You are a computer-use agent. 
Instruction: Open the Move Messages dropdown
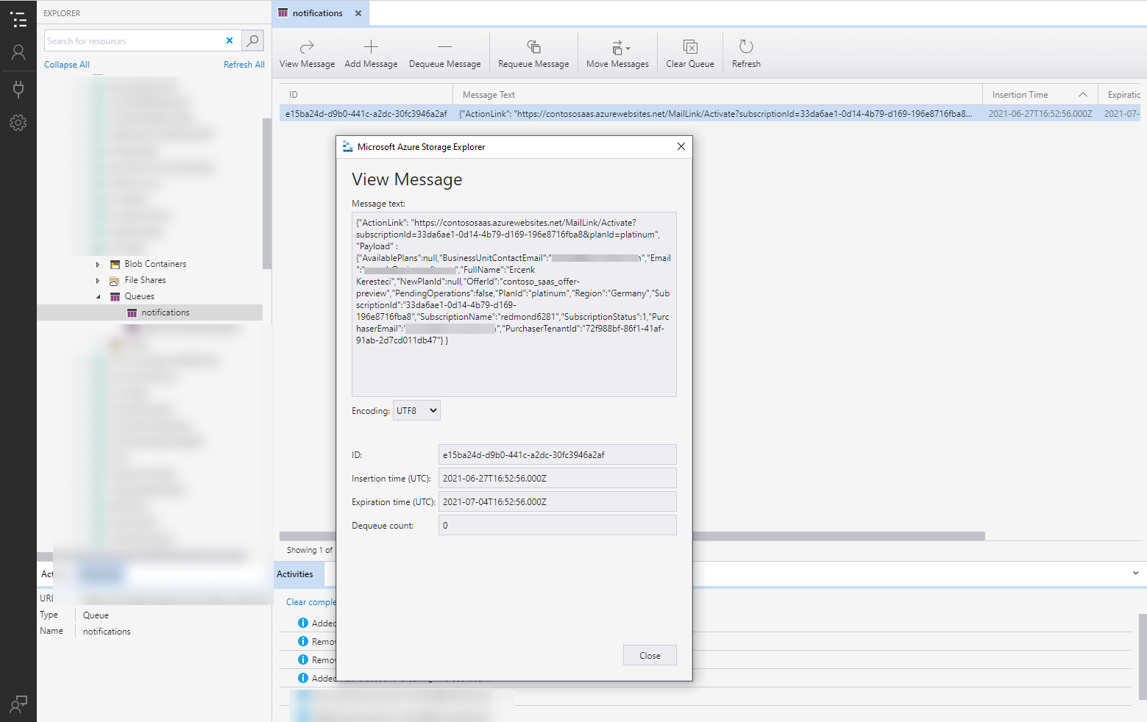(x=617, y=54)
